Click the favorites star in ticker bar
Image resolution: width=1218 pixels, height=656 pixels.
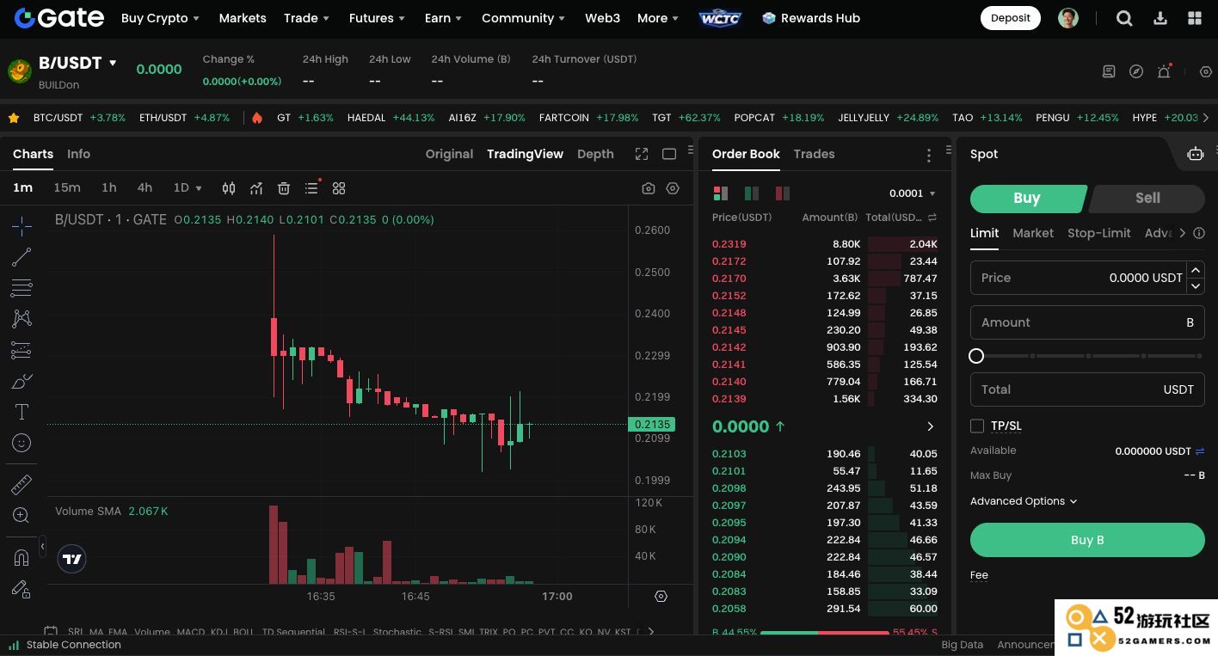(x=14, y=118)
